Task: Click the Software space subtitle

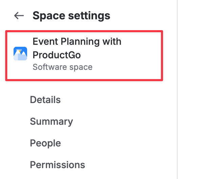Action: (x=63, y=67)
